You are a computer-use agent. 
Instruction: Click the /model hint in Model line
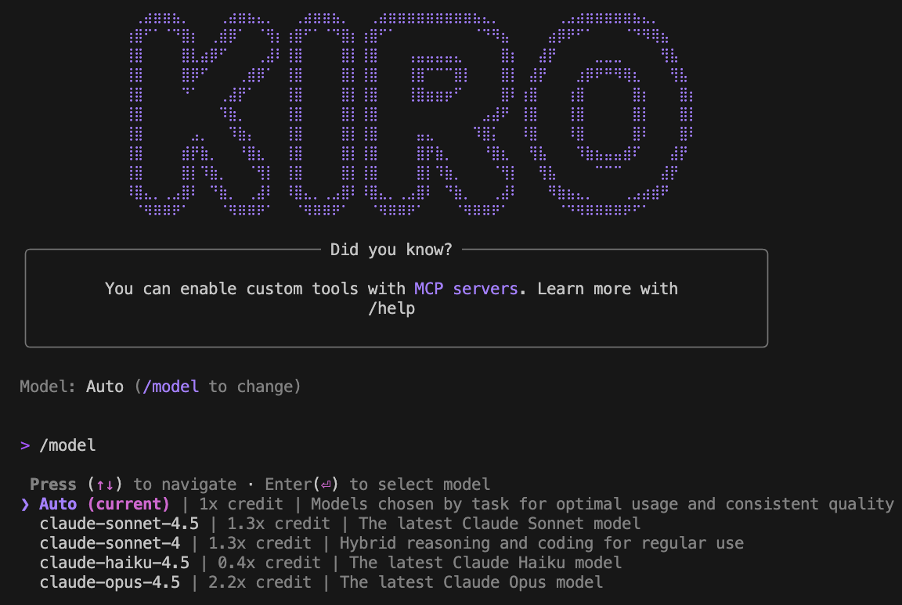[171, 387]
